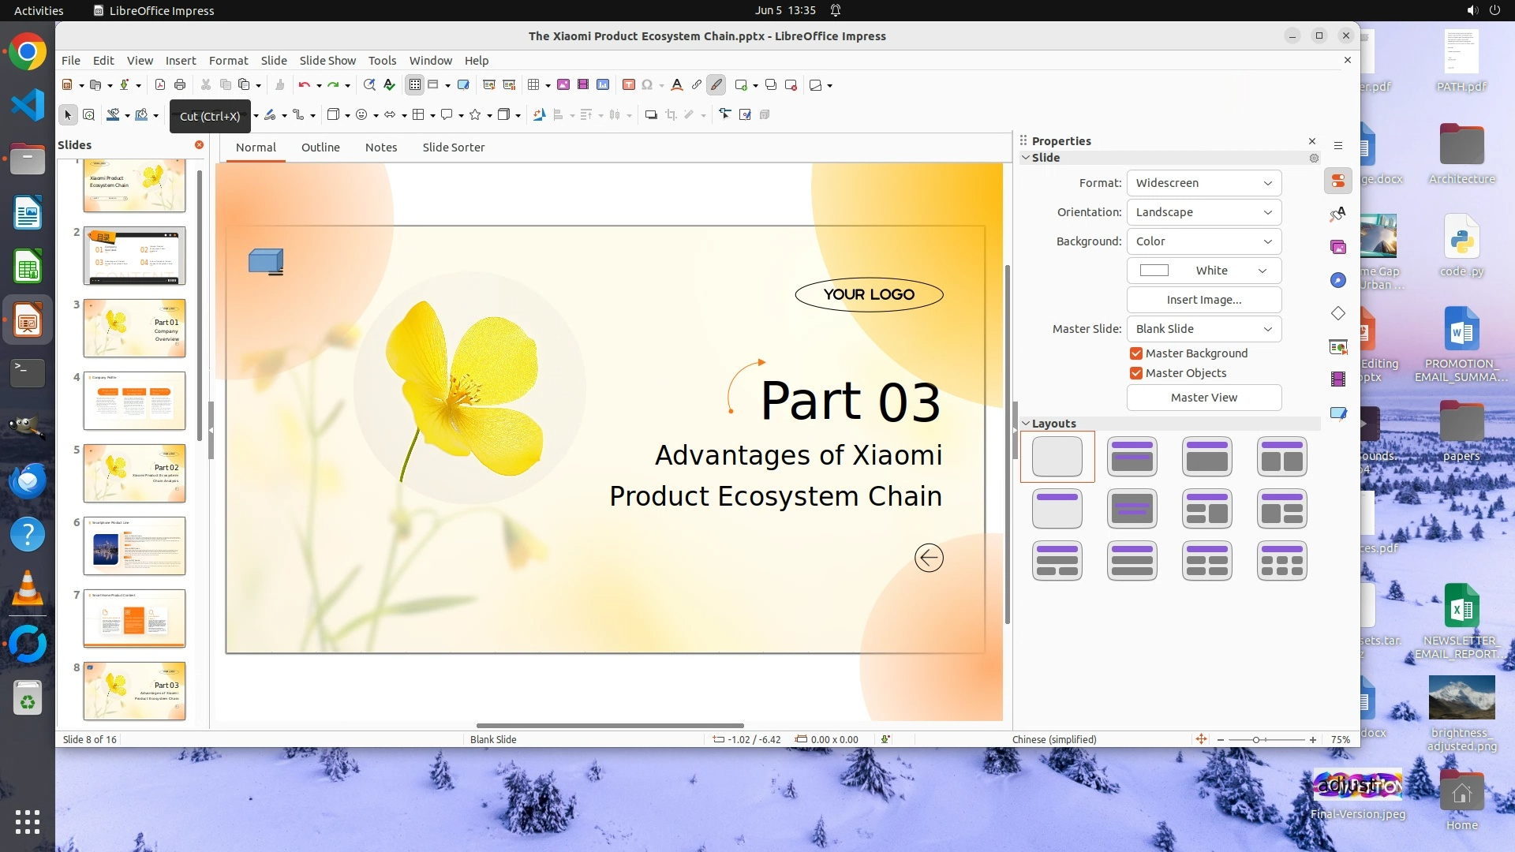This screenshot has width=1515, height=852.
Task: Click the Master View button
Action: pos(1203,398)
